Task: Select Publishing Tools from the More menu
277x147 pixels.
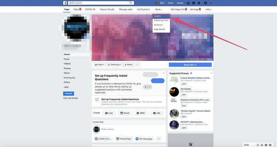Action: click(161, 20)
